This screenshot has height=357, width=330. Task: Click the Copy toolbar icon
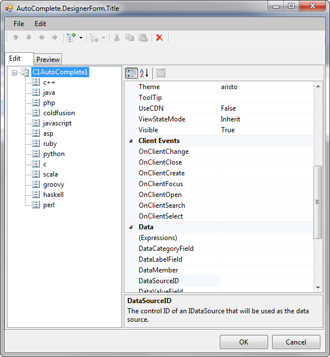point(130,37)
